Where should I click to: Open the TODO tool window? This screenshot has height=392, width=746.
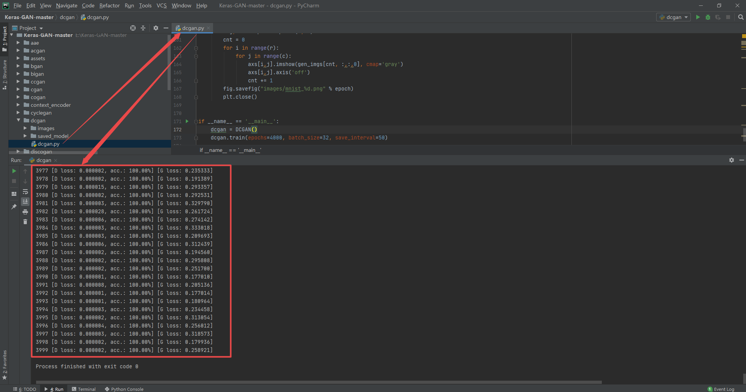point(25,389)
